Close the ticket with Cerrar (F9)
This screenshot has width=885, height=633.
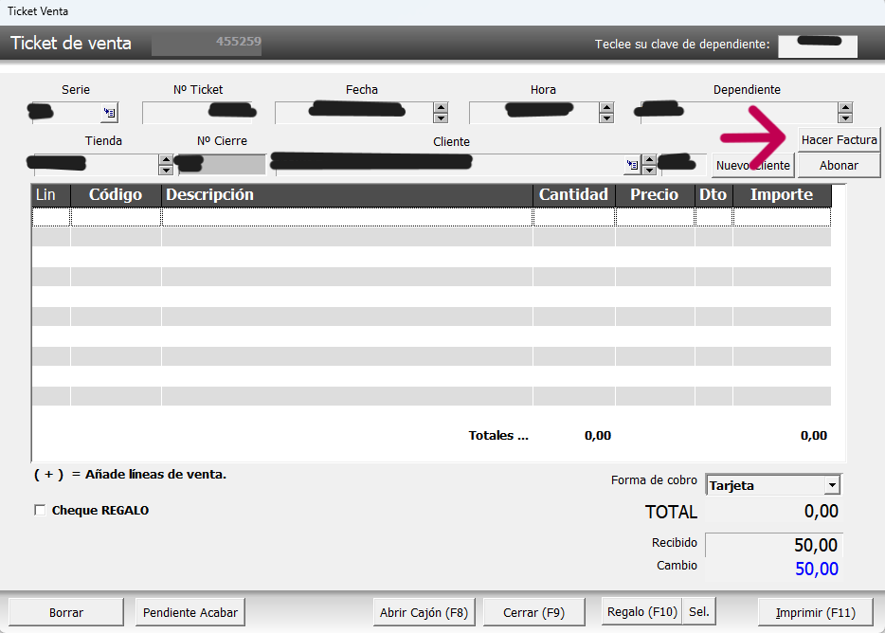533,612
